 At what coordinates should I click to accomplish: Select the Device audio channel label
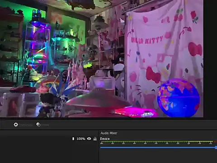click(105, 139)
